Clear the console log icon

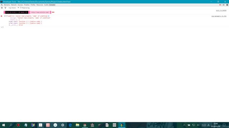2,8
